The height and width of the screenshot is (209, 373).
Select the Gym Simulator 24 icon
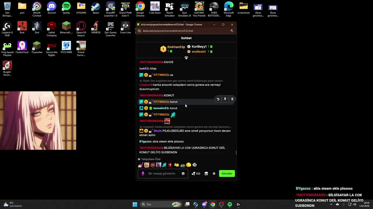pos(184,9)
